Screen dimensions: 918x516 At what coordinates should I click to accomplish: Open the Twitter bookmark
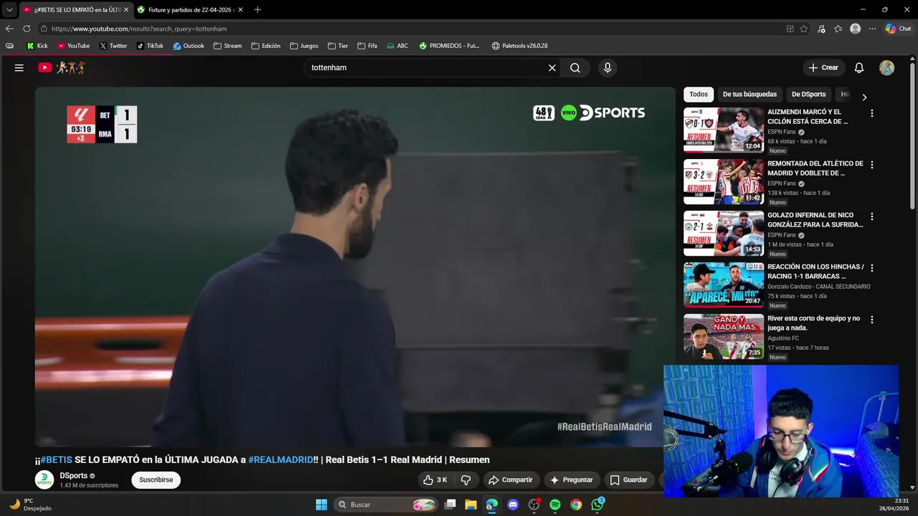click(x=113, y=46)
